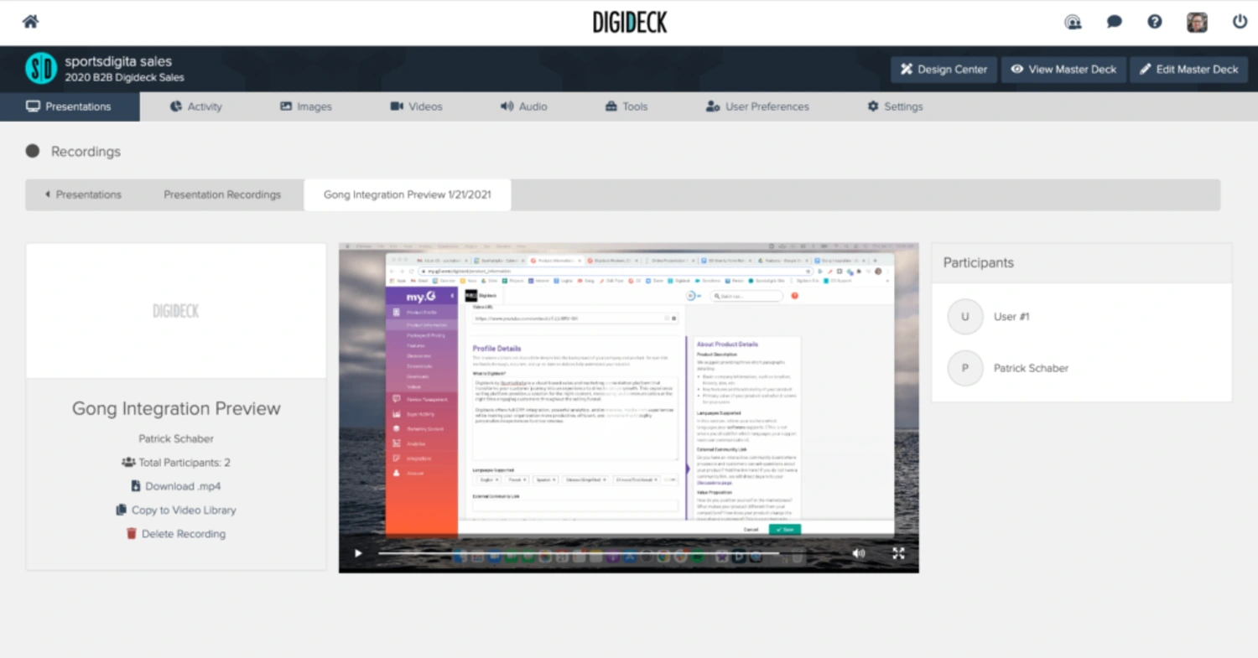Open the Activity tab
1258x658 pixels.
tap(195, 106)
